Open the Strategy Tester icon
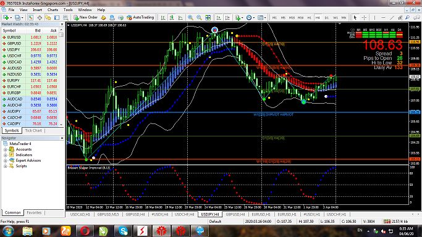 click(x=65, y=17)
